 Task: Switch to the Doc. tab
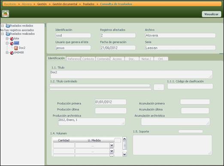click(132, 59)
